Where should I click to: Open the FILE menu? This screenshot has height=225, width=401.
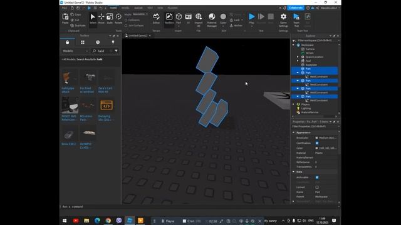(65, 8)
